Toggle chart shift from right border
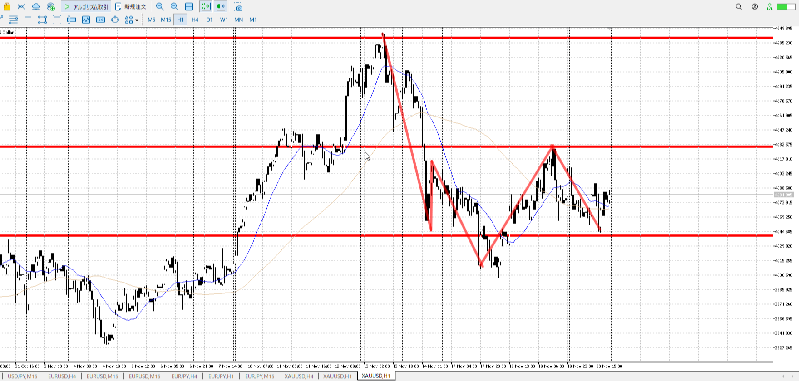 [221, 7]
